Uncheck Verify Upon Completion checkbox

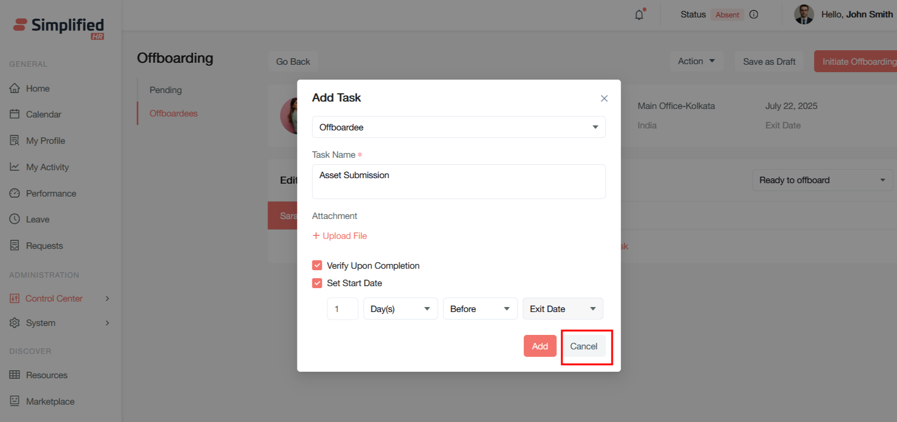(317, 265)
